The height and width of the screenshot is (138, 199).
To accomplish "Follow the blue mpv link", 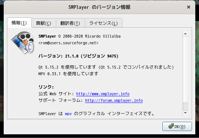I will pyautogui.click(x=68, y=114).
